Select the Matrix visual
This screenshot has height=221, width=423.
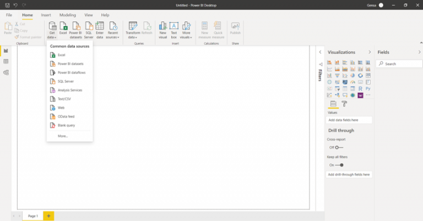click(352, 89)
